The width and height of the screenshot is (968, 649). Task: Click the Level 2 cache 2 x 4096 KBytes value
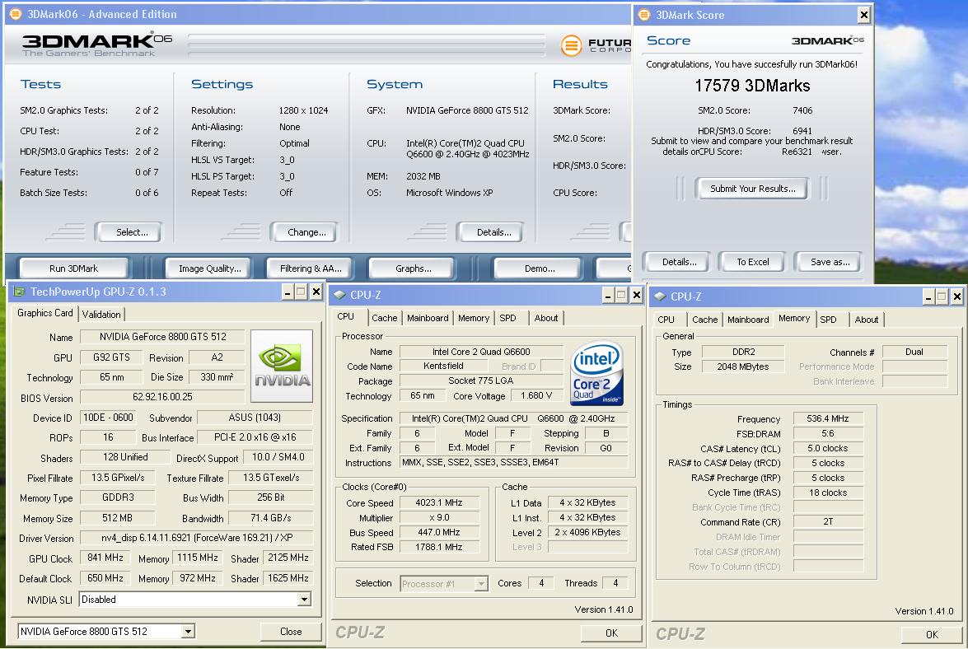[587, 532]
